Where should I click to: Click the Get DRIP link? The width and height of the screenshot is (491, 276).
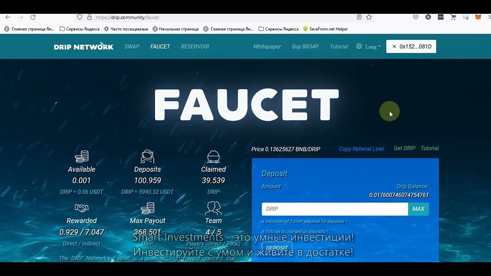(x=405, y=148)
